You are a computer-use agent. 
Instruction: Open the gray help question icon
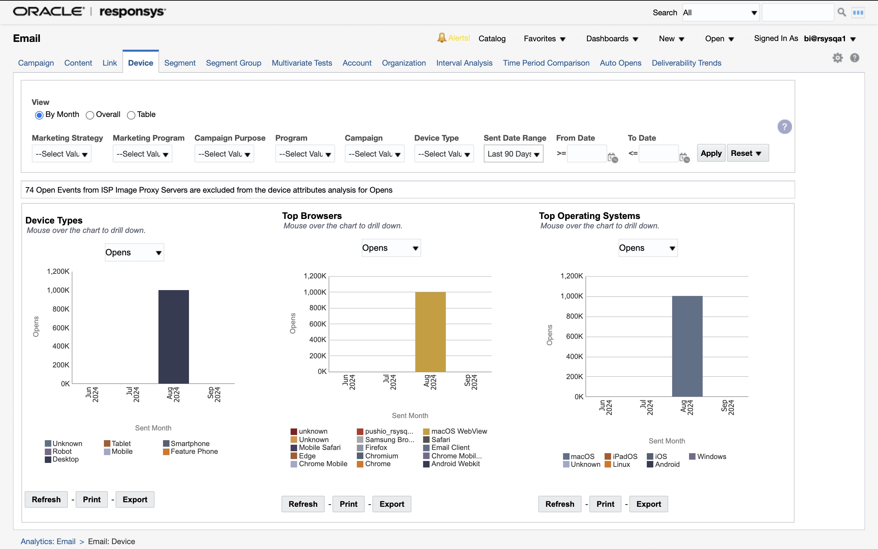[x=854, y=58]
